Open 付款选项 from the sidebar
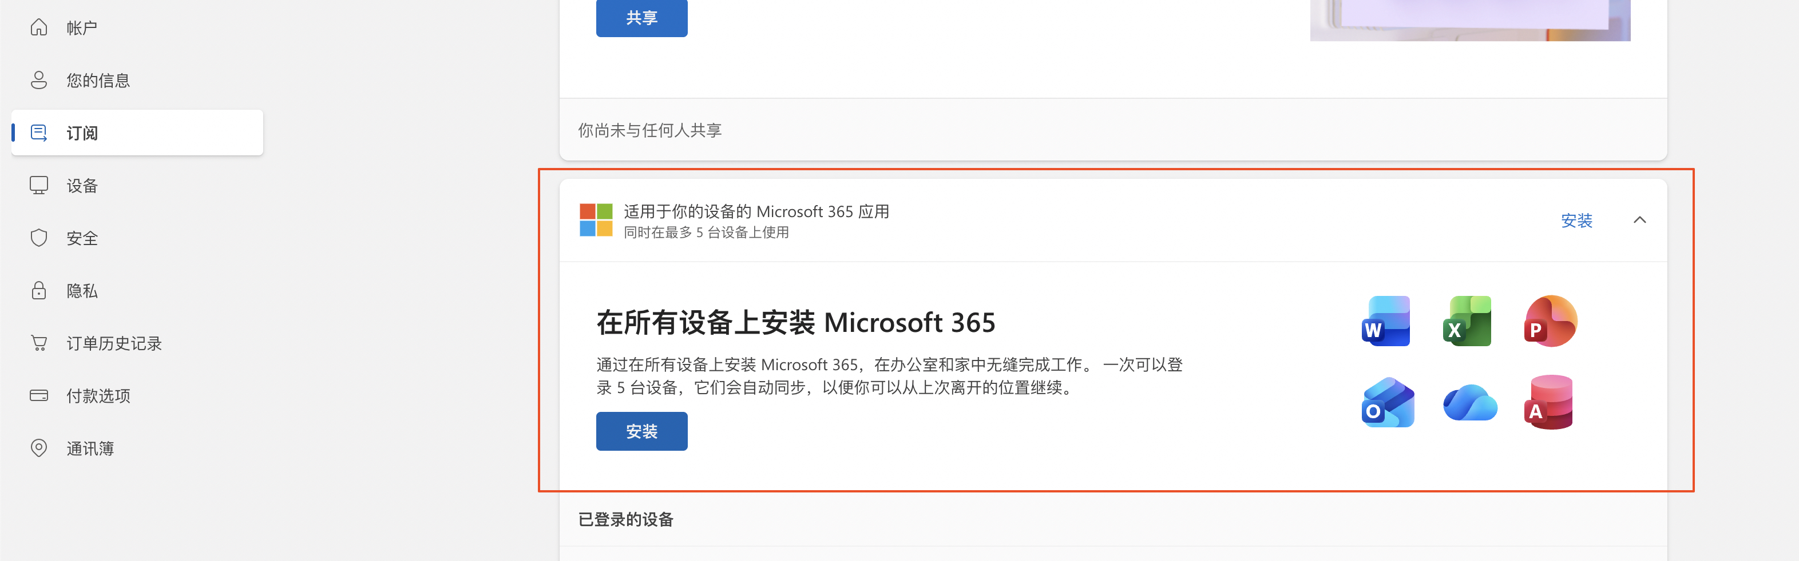Screen dimensions: 1799x561 click(x=98, y=395)
